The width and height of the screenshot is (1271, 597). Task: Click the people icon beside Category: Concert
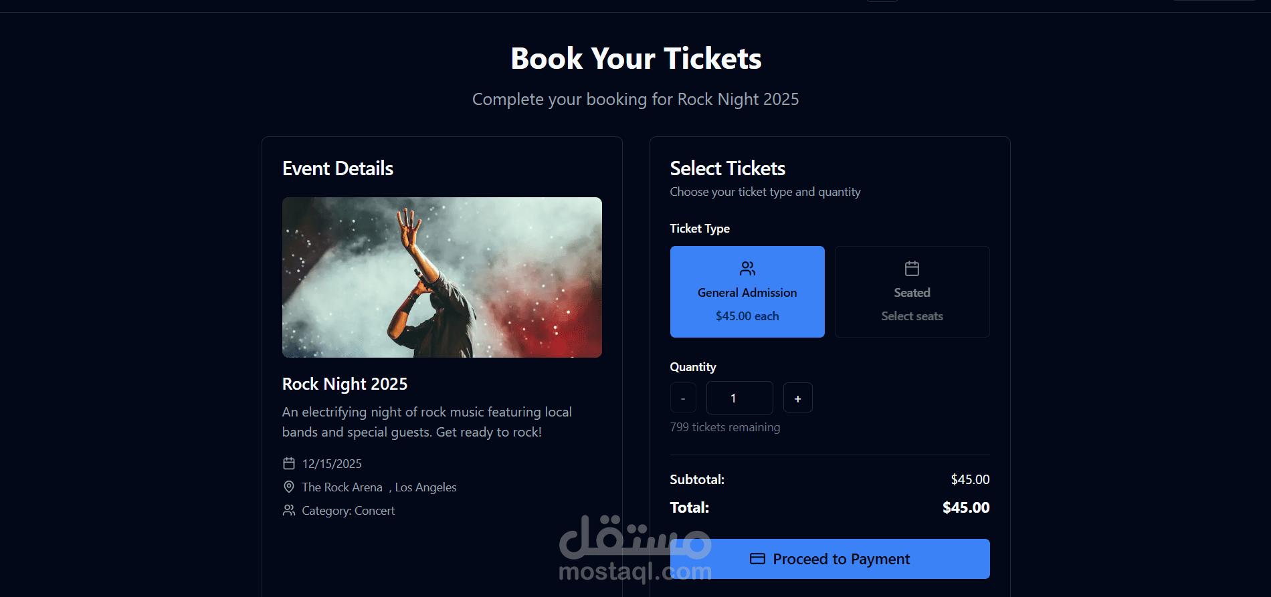tap(288, 510)
